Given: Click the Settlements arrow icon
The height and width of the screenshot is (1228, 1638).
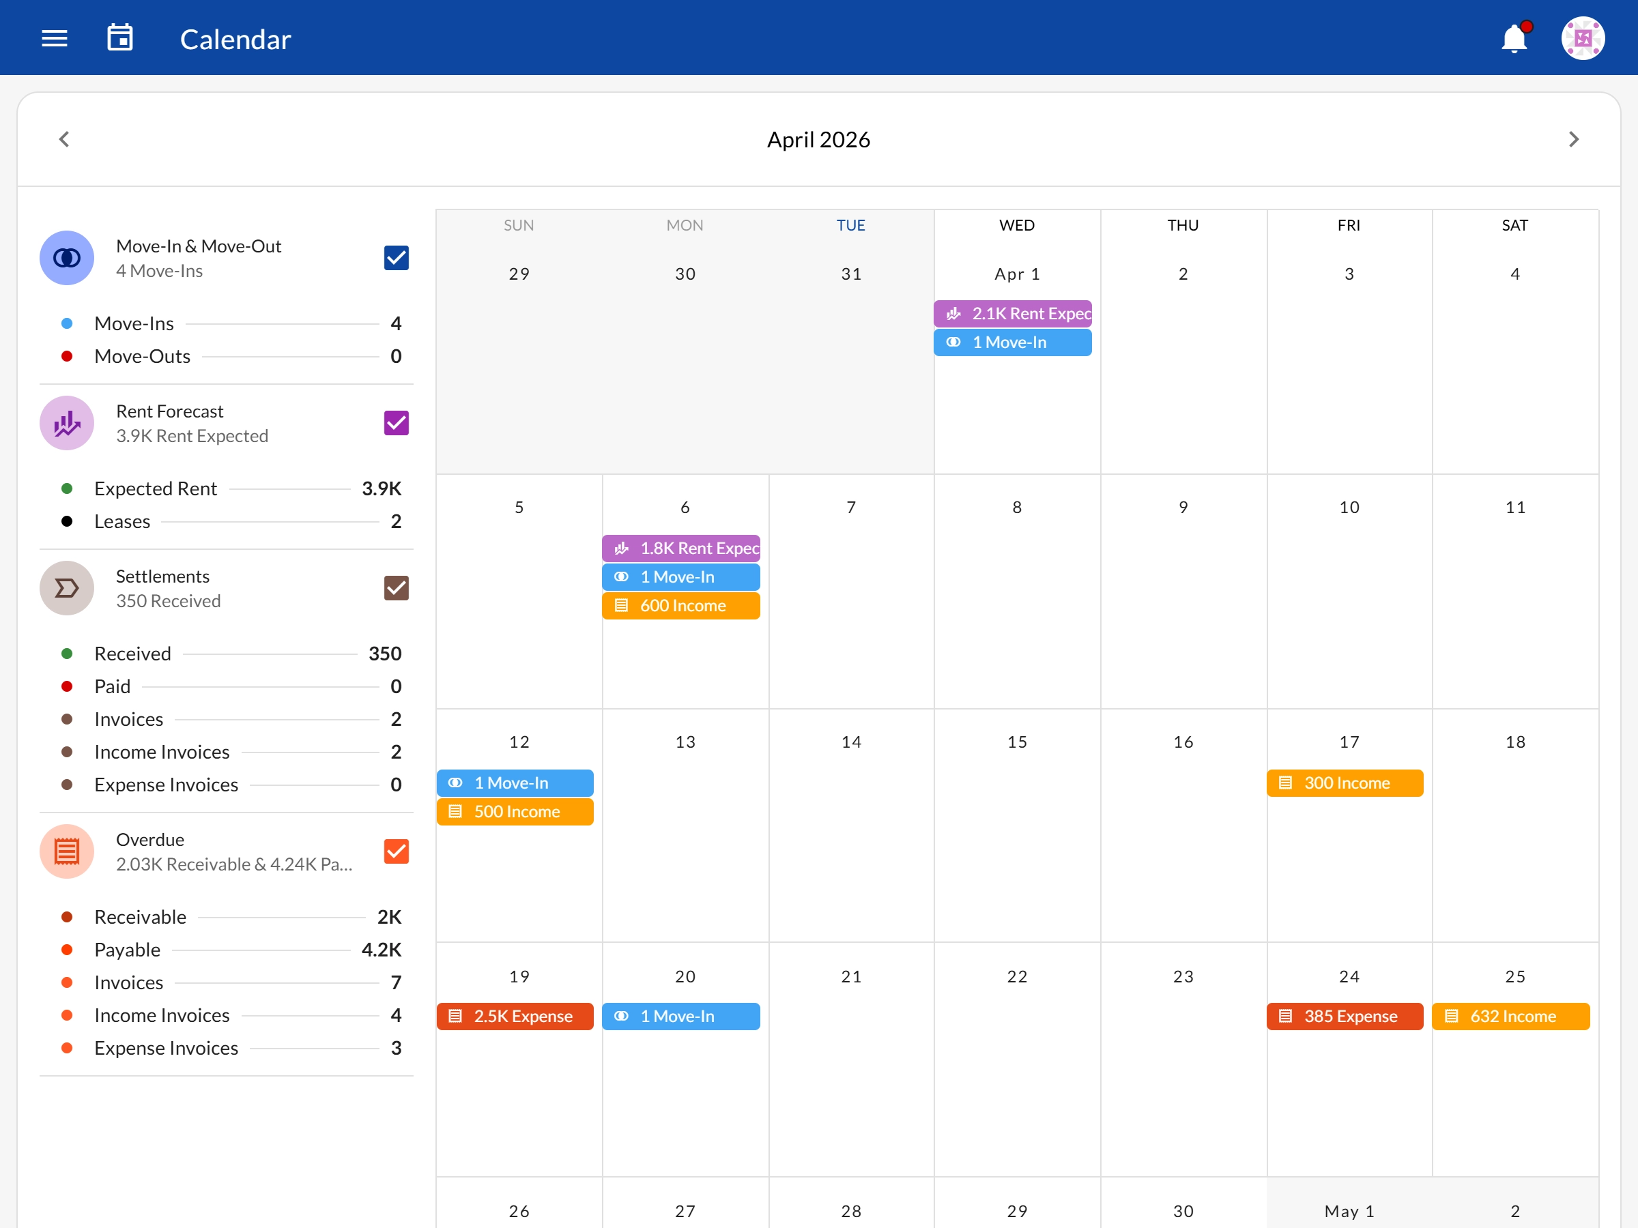Looking at the screenshot, I should pyautogui.click(x=67, y=587).
